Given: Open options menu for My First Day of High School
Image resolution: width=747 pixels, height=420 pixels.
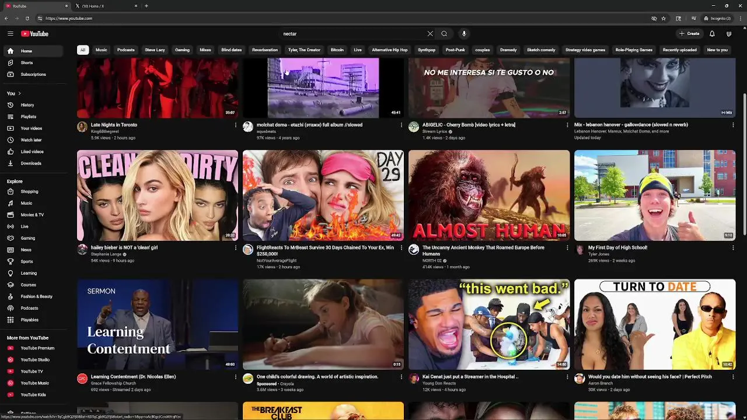Looking at the screenshot, I should 732,248.
